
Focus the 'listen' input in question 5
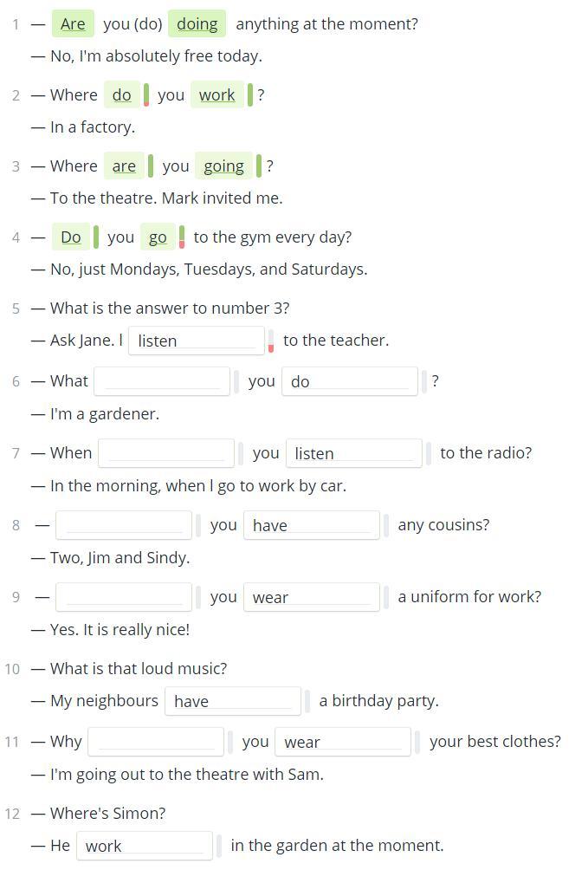pyautogui.click(x=197, y=341)
